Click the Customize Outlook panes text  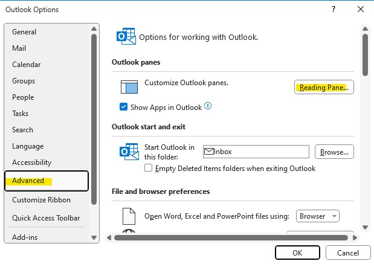[186, 83]
